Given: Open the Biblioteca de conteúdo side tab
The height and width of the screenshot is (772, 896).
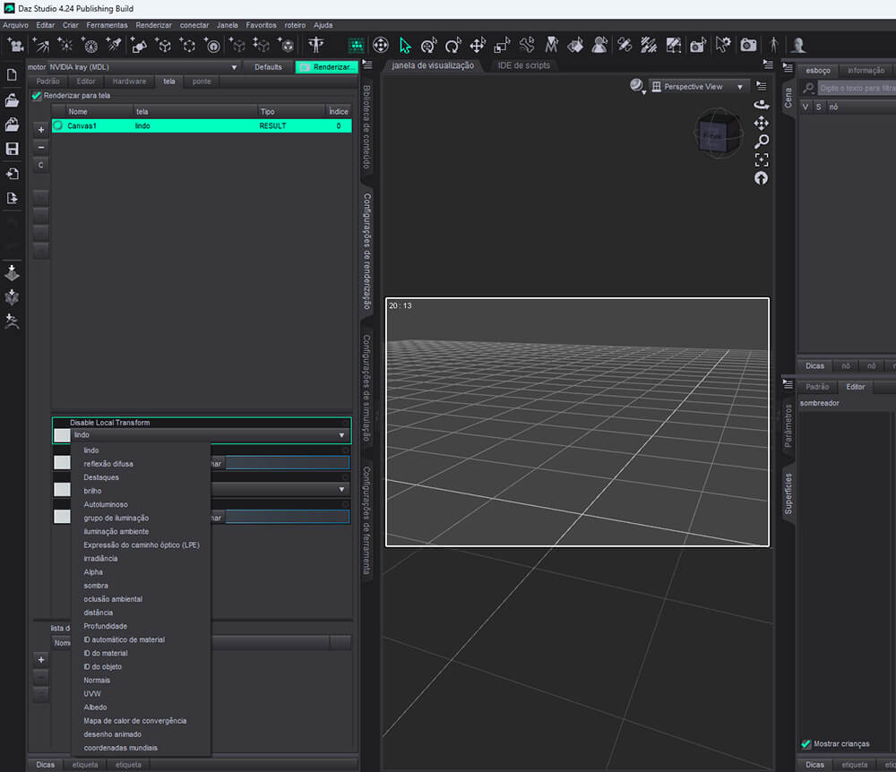Looking at the screenshot, I should point(366,127).
